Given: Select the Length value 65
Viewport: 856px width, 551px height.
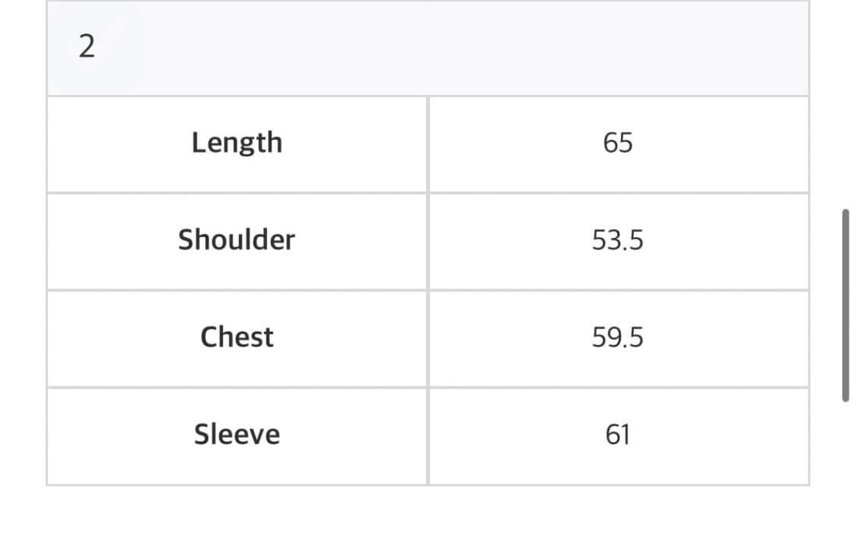Looking at the screenshot, I should [618, 144].
